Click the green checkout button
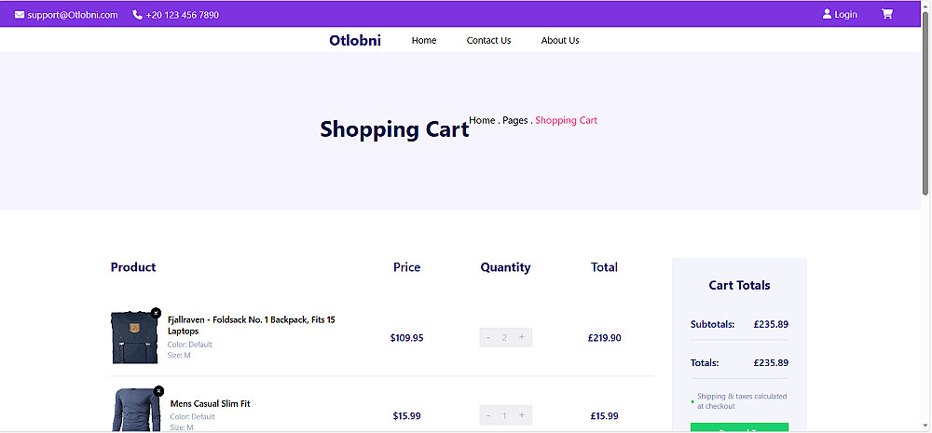Screen dimensions: 932x433 (739, 427)
